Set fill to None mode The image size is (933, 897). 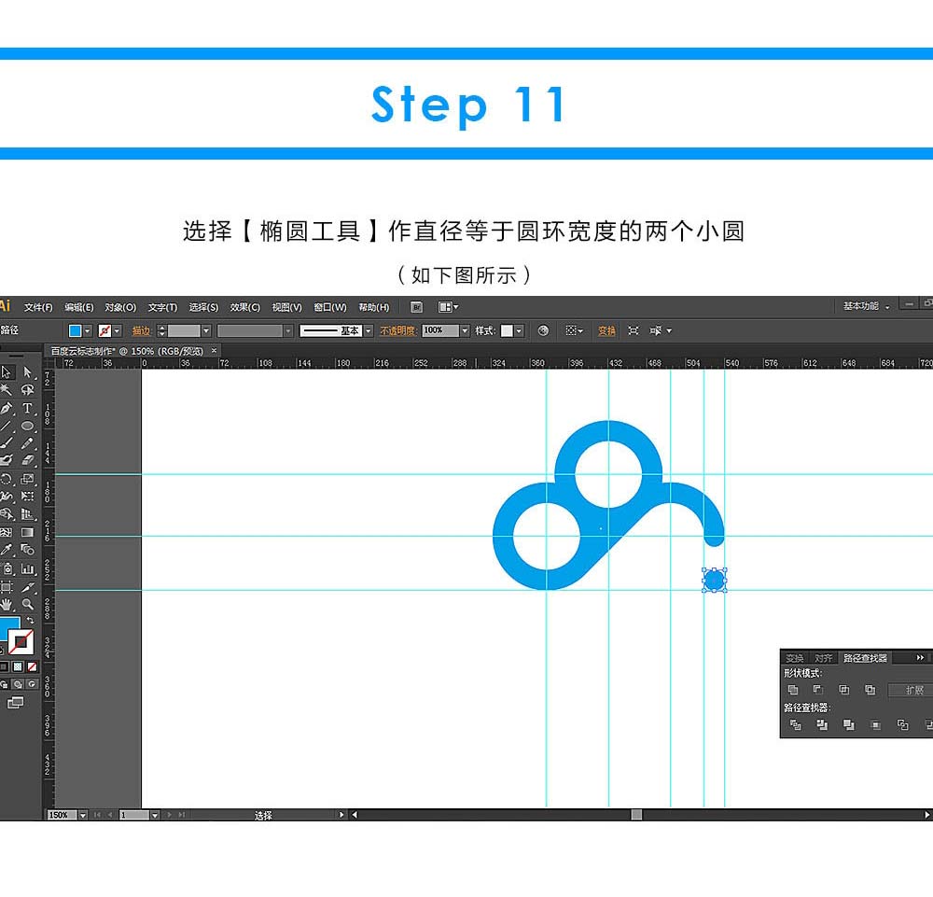pos(32,666)
